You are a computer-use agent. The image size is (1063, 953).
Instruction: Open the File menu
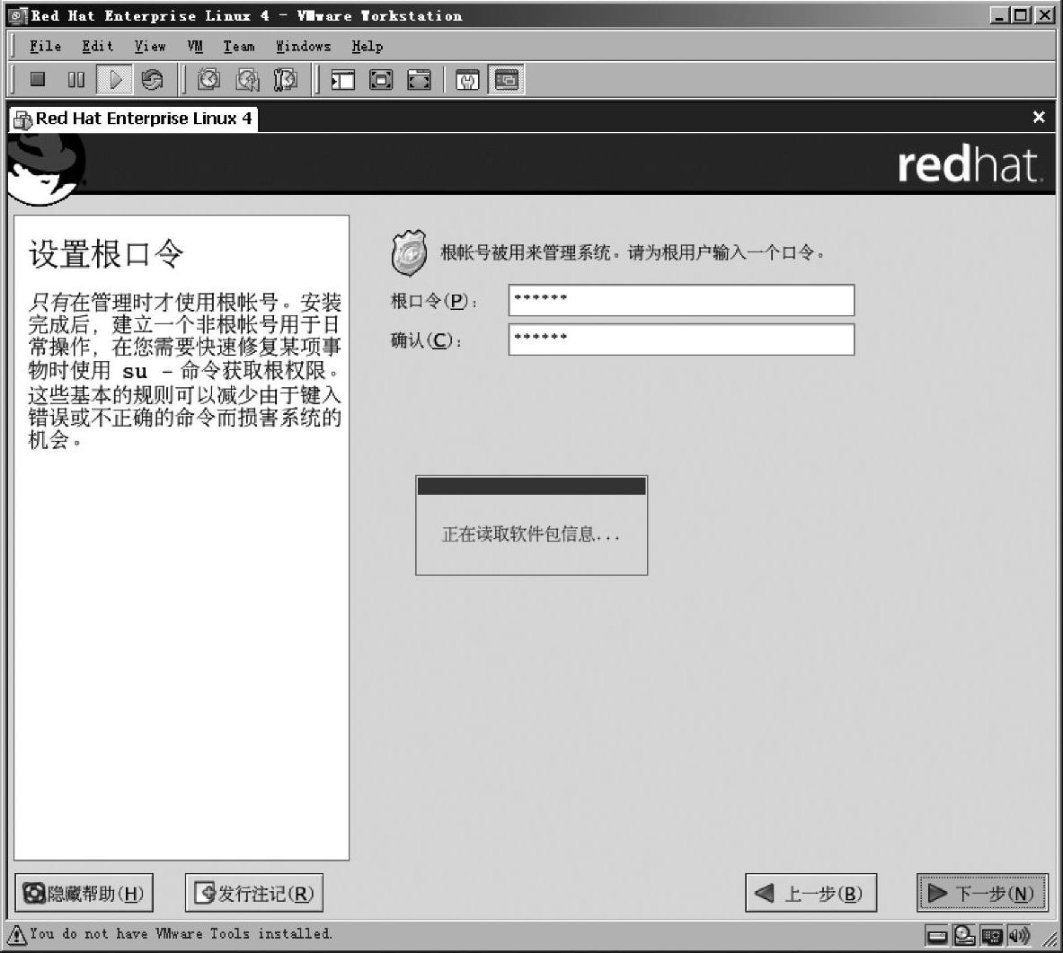(x=46, y=46)
